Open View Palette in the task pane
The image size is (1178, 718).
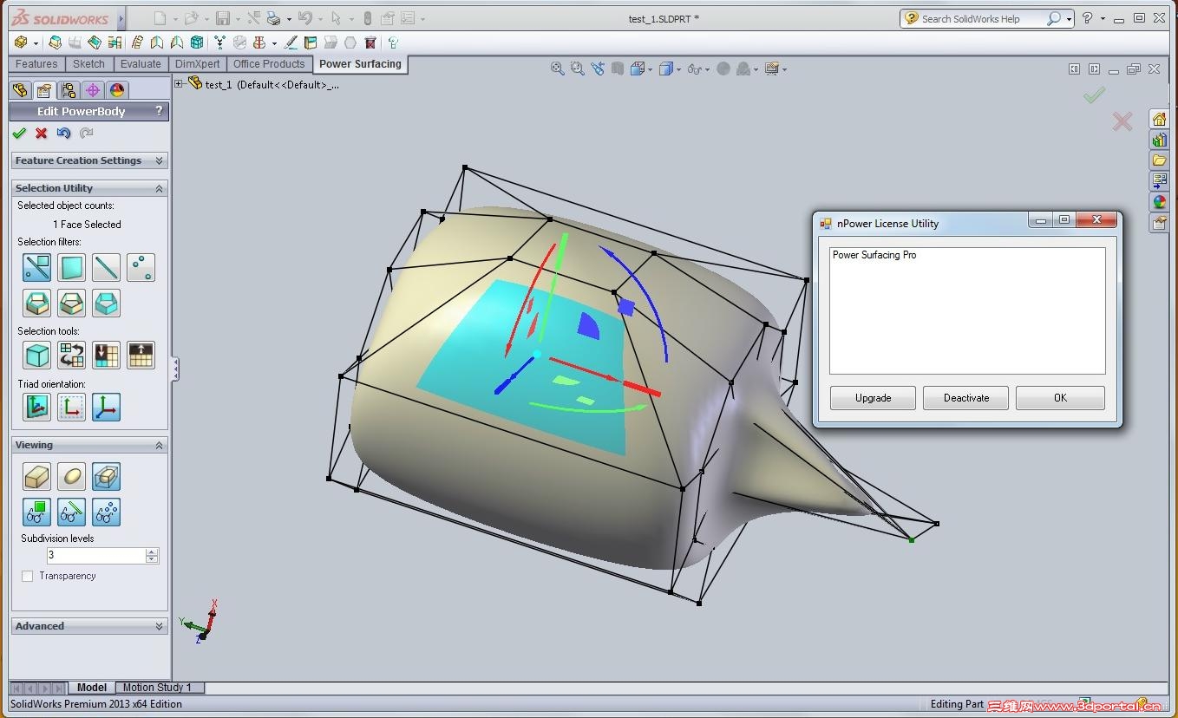[1160, 181]
